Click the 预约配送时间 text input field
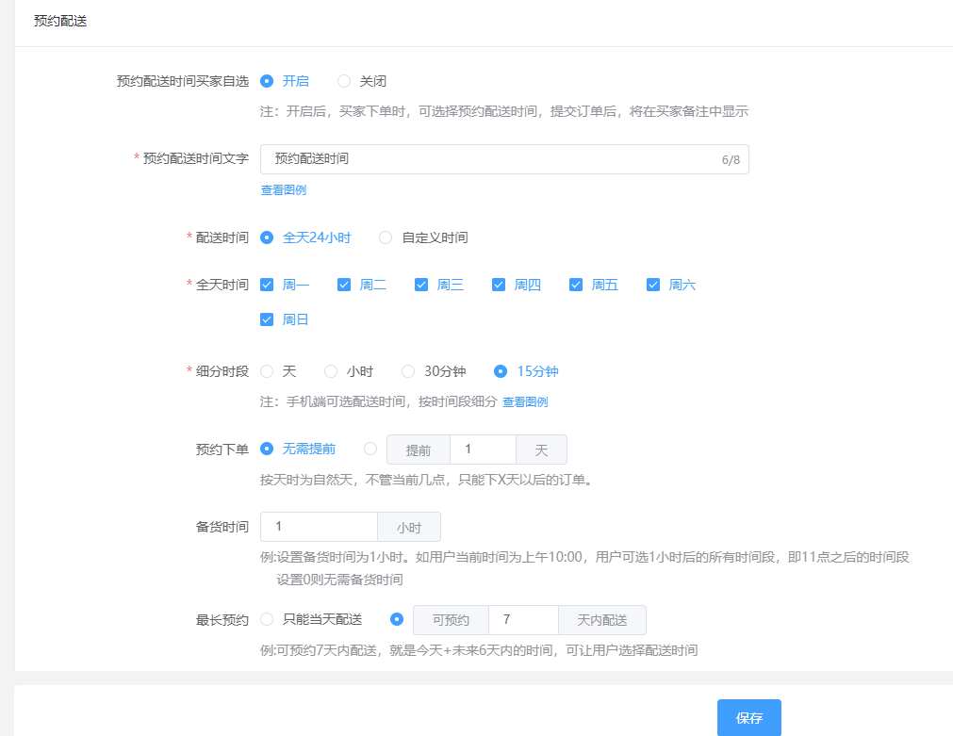This screenshot has height=736, width=953. 504,159
